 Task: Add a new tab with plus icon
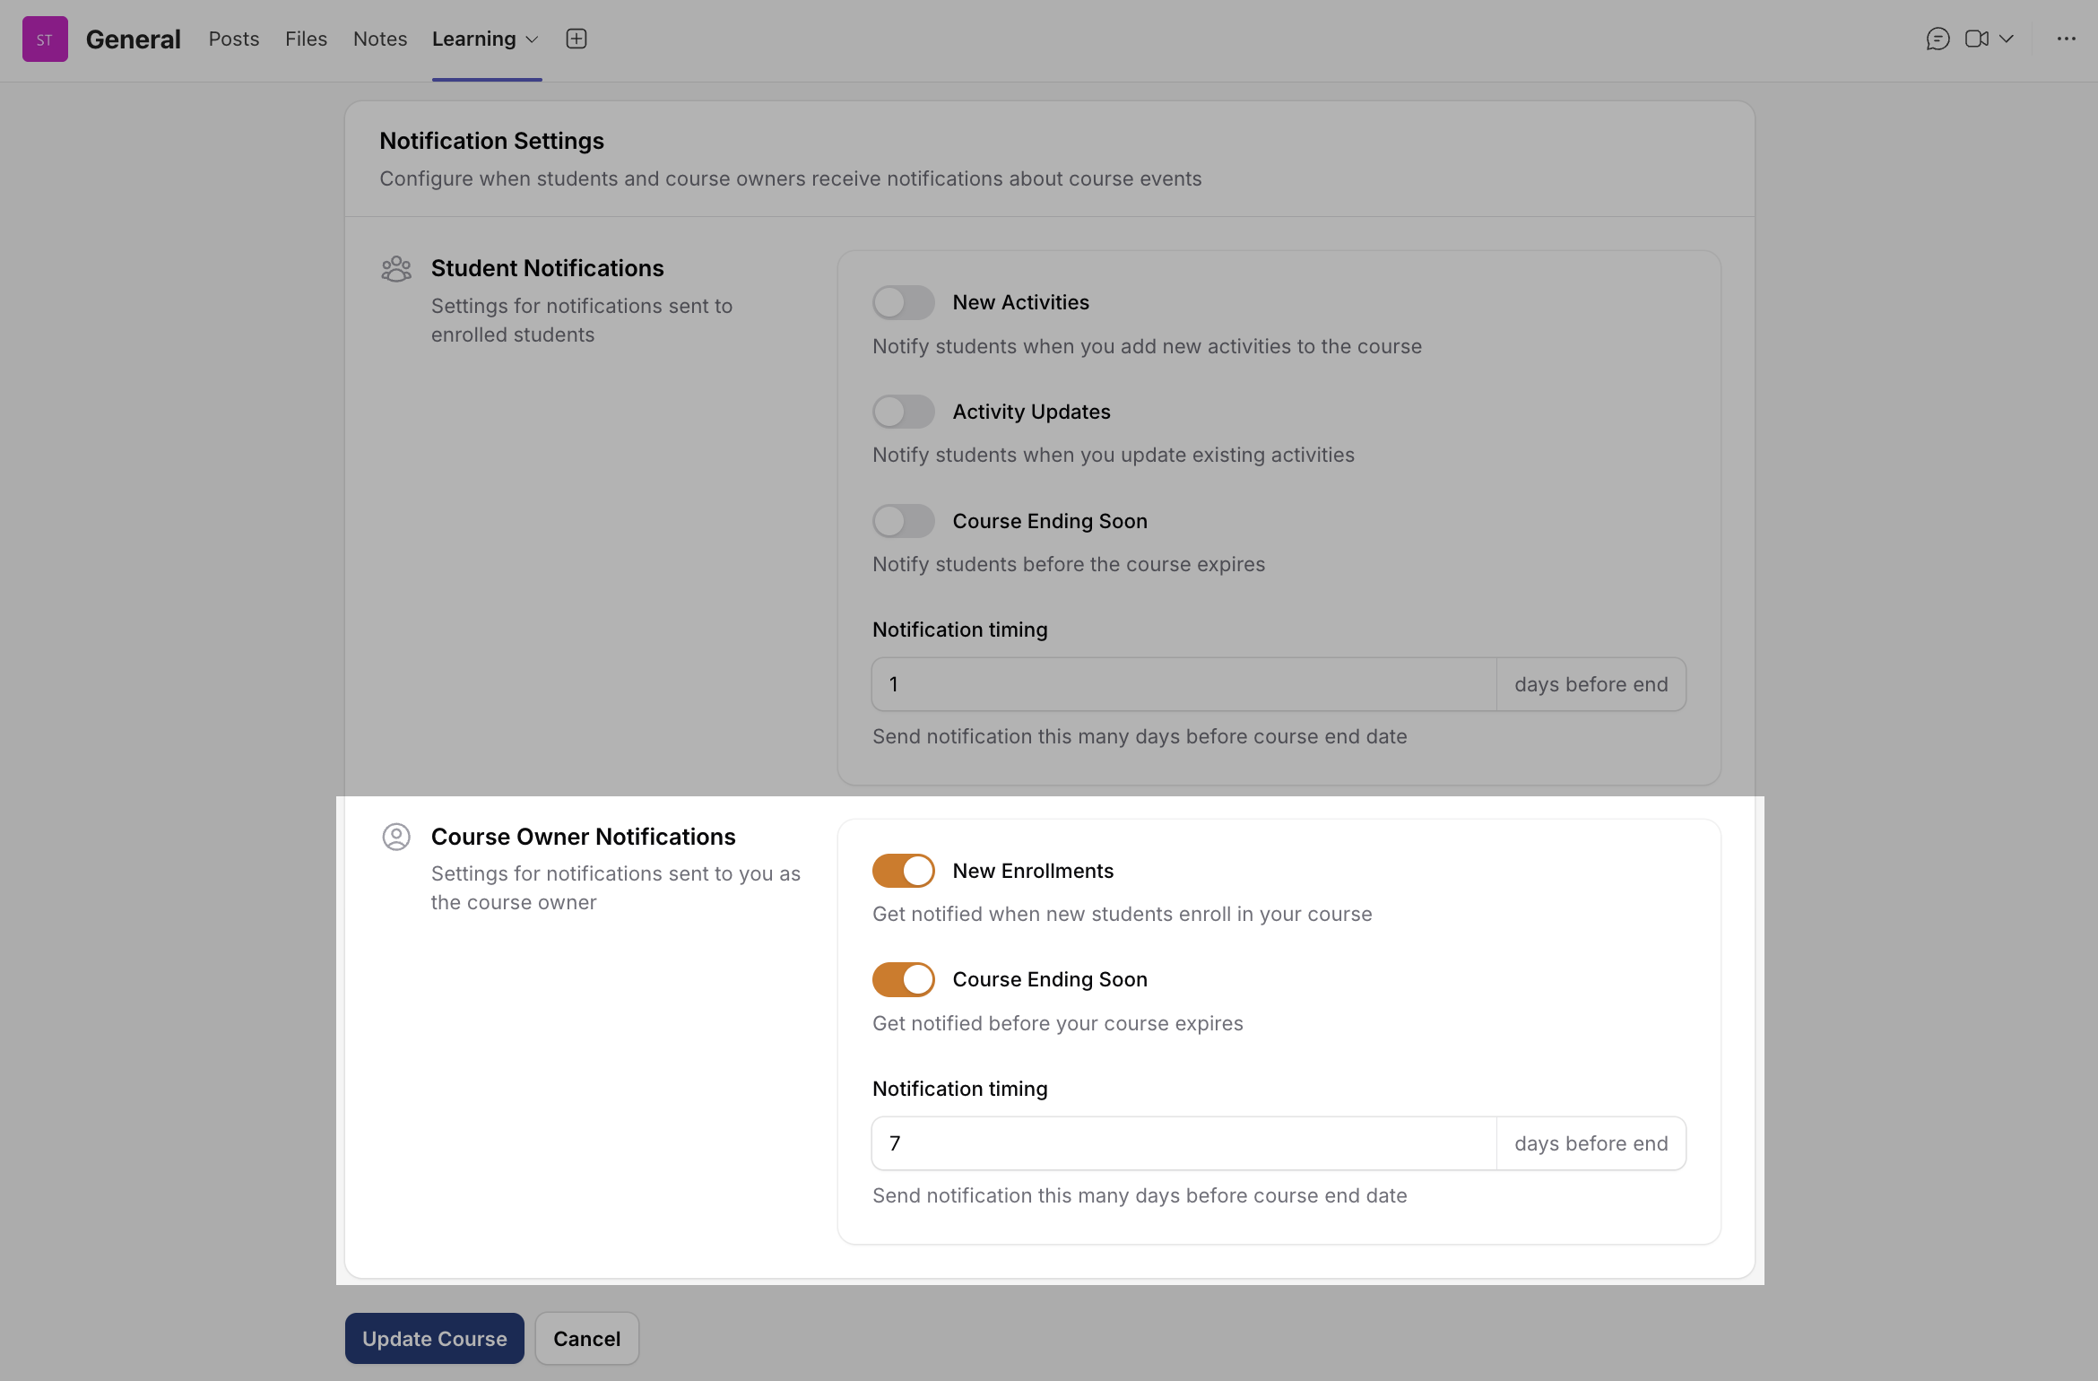point(577,39)
